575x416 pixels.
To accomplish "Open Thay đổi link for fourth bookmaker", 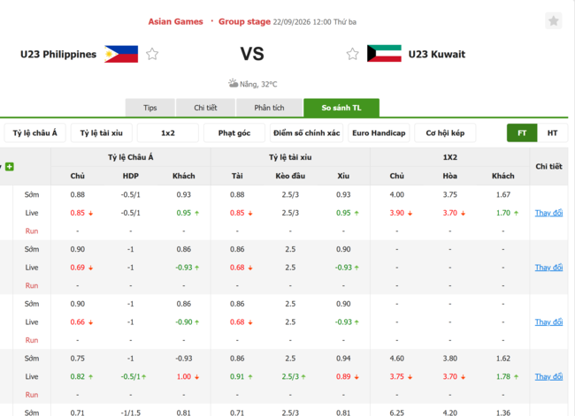I will coord(548,376).
